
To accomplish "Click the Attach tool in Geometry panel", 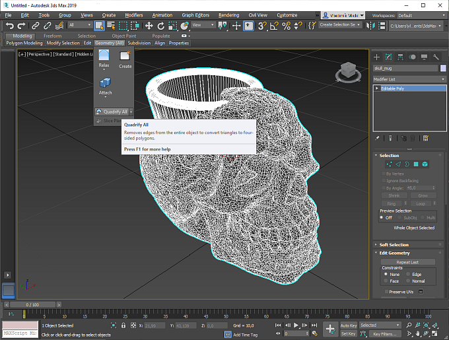I will [x=105, y=83].
